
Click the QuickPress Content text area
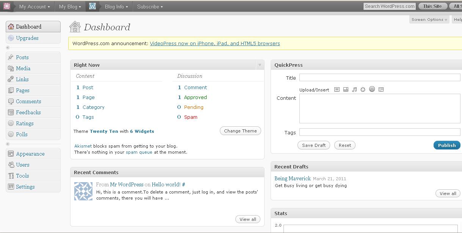point(380,109)
